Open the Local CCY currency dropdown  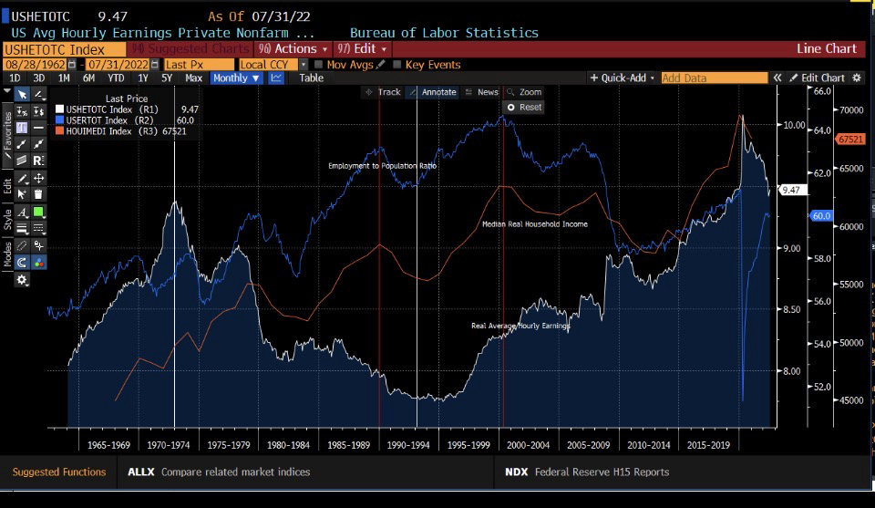(271, 65)
